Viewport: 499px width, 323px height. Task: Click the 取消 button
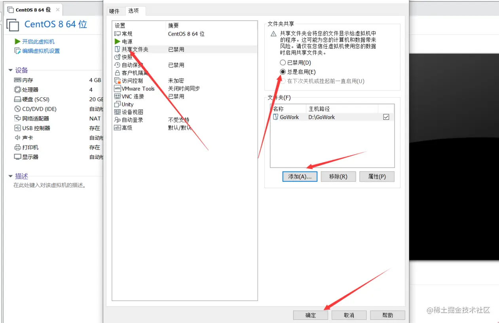tap(349, 315)
